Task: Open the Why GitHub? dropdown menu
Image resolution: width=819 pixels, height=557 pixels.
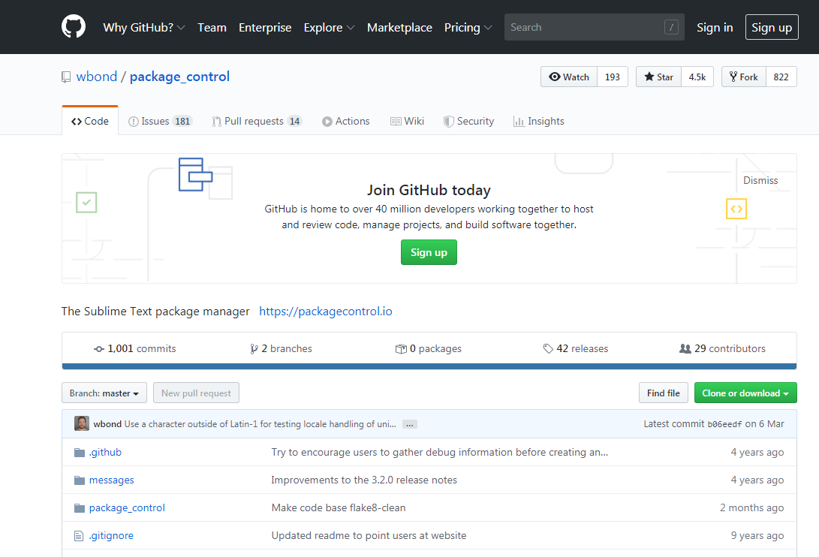Action: pyautogui.click(x=143, y=27)
